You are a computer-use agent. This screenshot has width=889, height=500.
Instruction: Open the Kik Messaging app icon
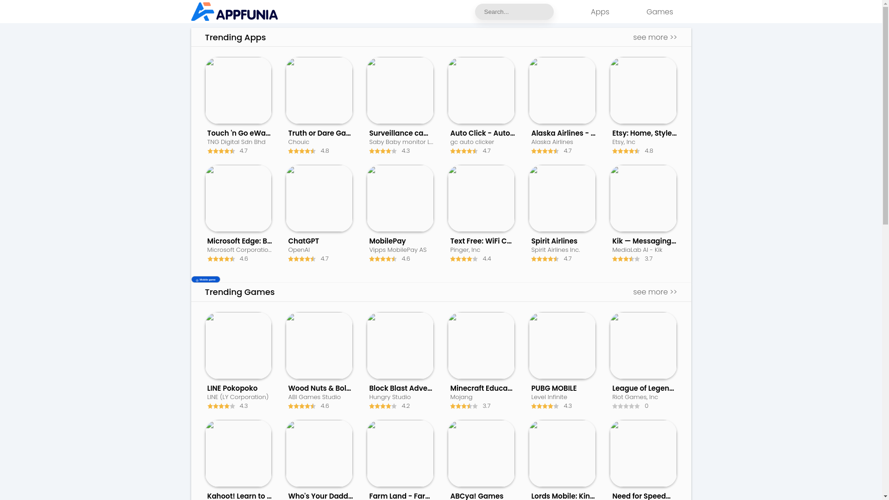643,198
